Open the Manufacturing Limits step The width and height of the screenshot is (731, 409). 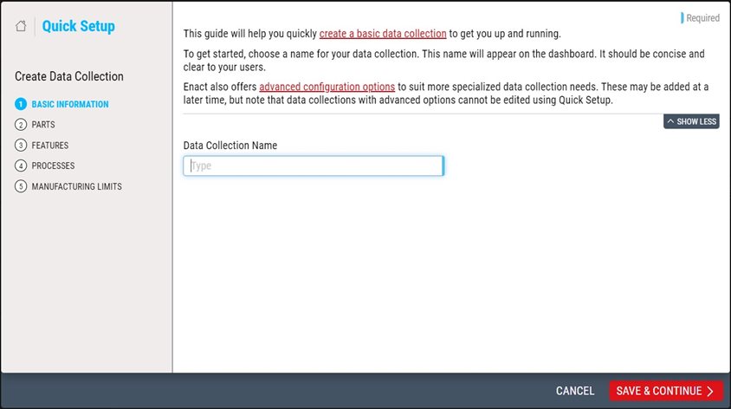point(68,186)
